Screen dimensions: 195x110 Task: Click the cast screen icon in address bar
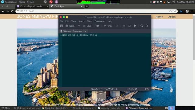point(171,11)
